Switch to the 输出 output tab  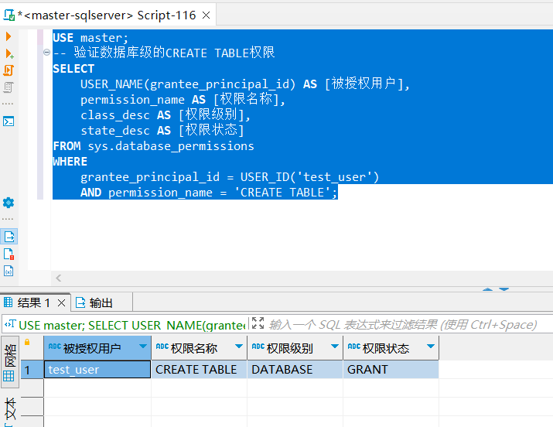pyautogui.click(x=94, y=303)
